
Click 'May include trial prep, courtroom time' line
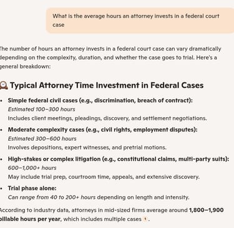click(x=104, y=177)
